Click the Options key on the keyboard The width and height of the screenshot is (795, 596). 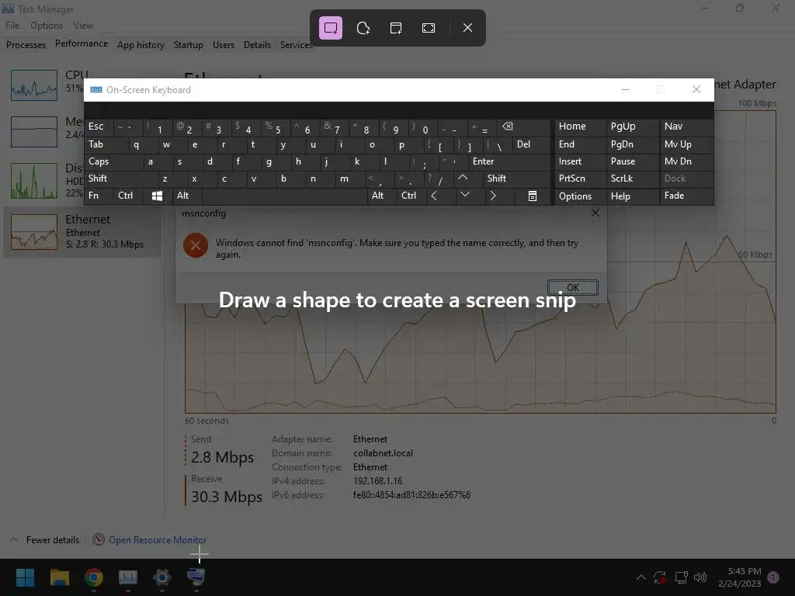click(581, 196)
